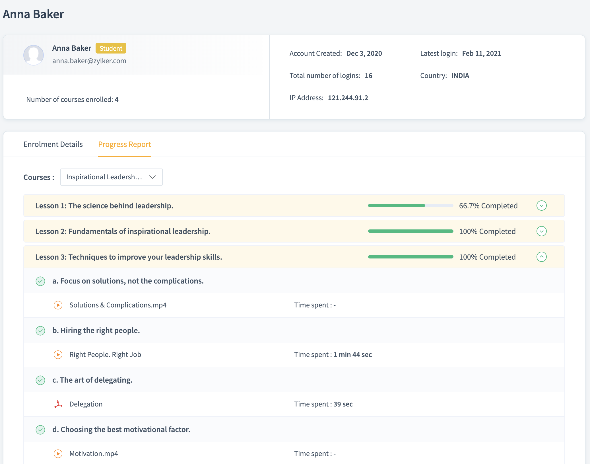
Task: Click checkmark beside Choosing the best motivational factor
Action: [40, 430]
